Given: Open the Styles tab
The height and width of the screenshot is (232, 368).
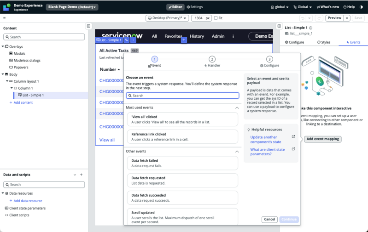Looking at the screenshot, I should pos(324,42).
